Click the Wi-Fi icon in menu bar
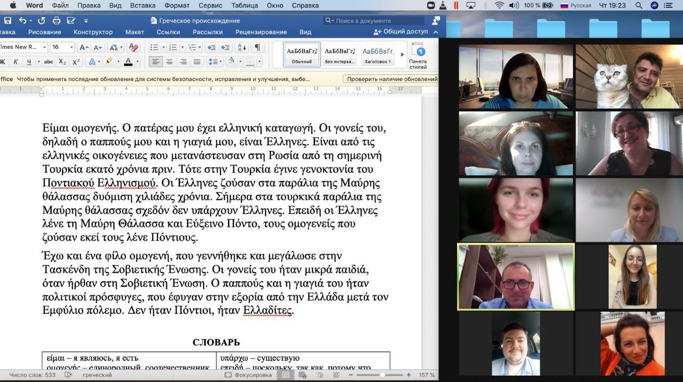This screenshot has height=382, width=683. [499, 5]
